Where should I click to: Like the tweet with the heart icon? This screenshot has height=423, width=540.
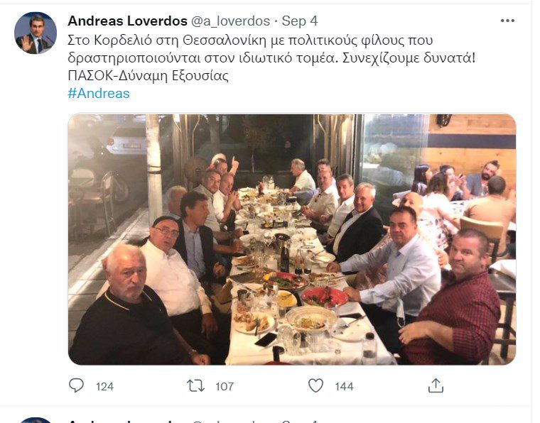click(315, 385)
